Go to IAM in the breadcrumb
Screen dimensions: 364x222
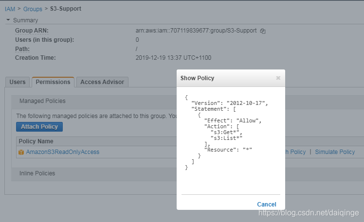pyautogui.click(x=10, y=9)
